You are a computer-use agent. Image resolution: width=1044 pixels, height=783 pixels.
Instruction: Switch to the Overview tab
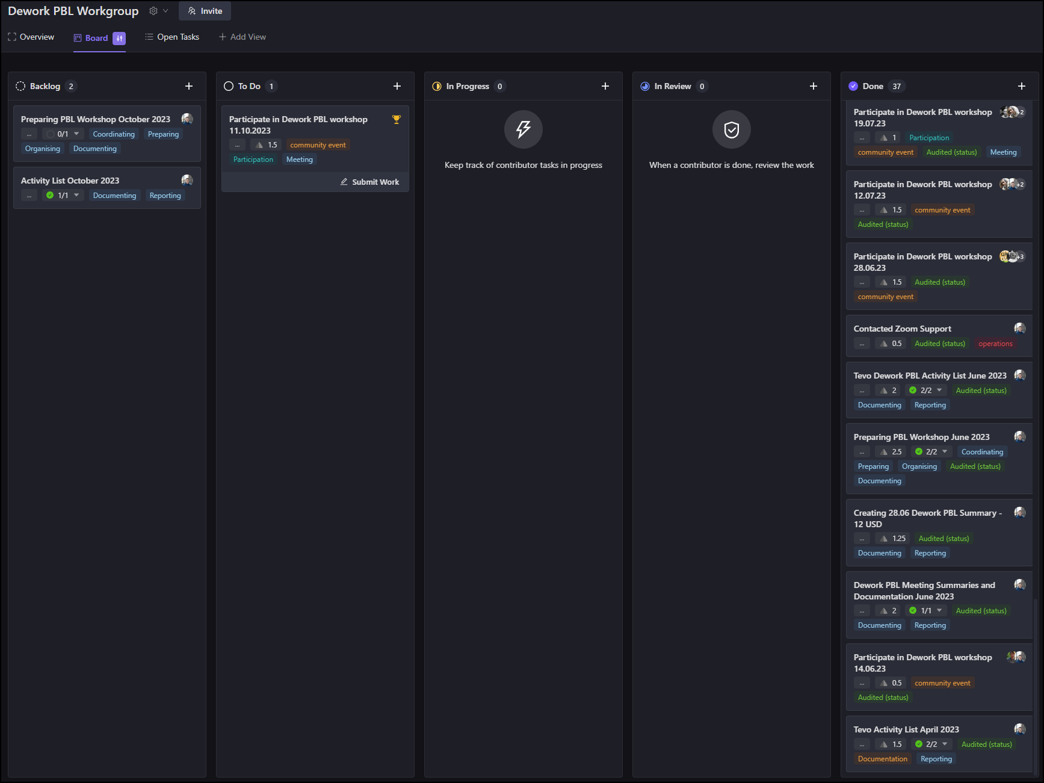pos(31,37)
